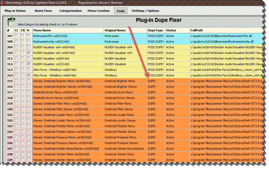Image resolution: width=269 pixels, height=169 pixels.
Task: Click row number 329
Action: (10, 160)
